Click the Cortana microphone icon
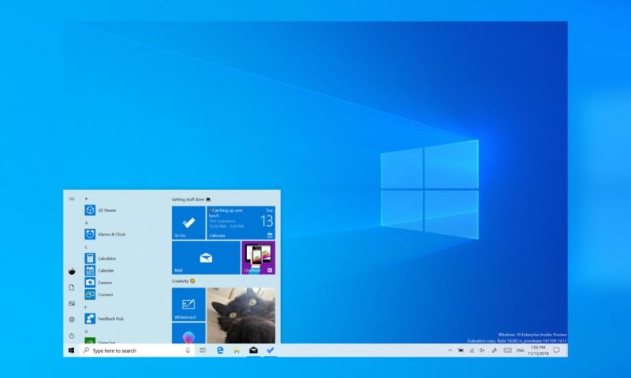 pos(188,350)
